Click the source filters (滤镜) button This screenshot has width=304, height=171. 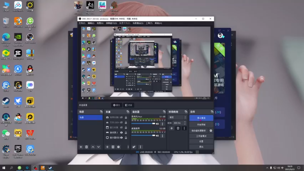128,105
